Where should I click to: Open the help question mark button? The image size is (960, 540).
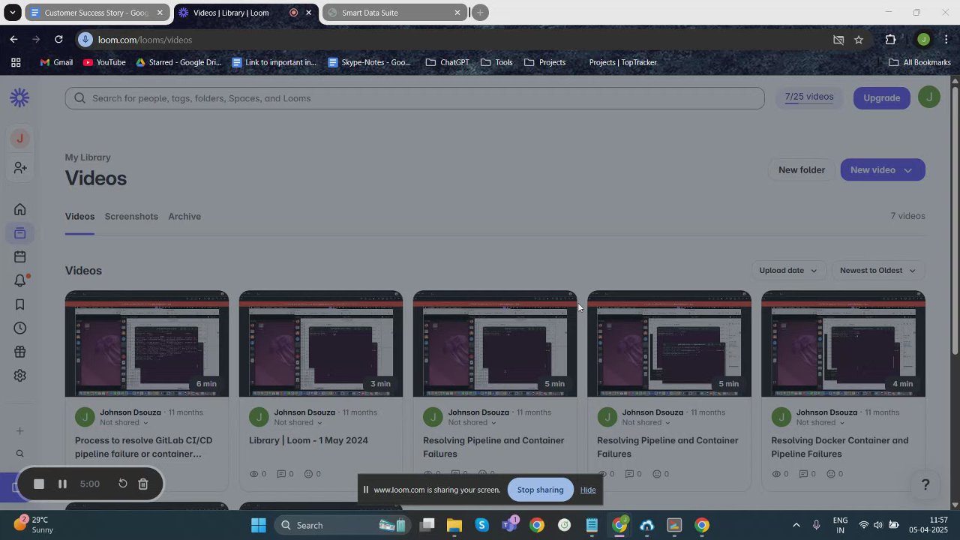click(925, 484)
